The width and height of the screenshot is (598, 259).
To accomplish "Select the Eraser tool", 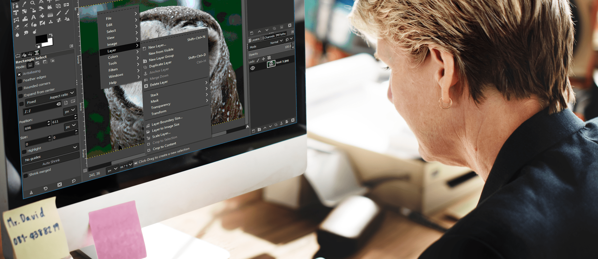I will click(17, 26).
